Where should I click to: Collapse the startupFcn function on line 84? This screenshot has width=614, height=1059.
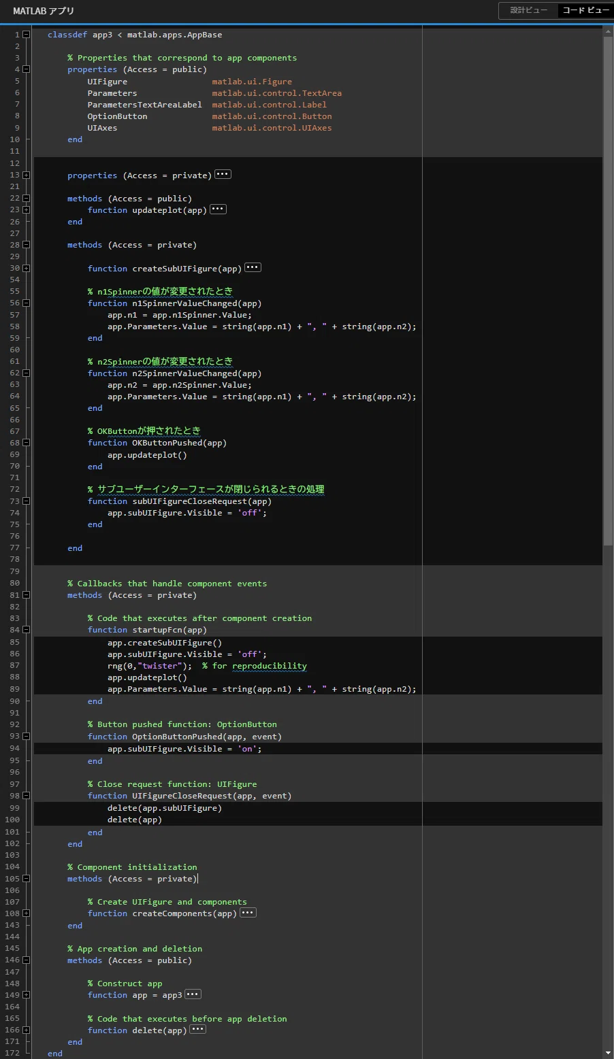pyautogui.click(x=27, y=630)
